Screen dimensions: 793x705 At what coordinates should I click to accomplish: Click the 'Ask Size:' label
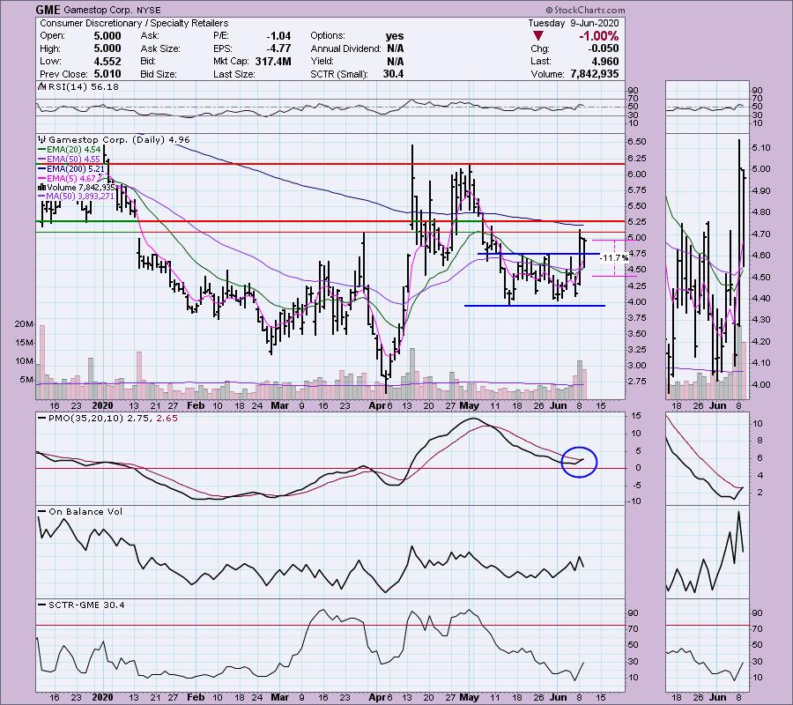pos(160,48)
